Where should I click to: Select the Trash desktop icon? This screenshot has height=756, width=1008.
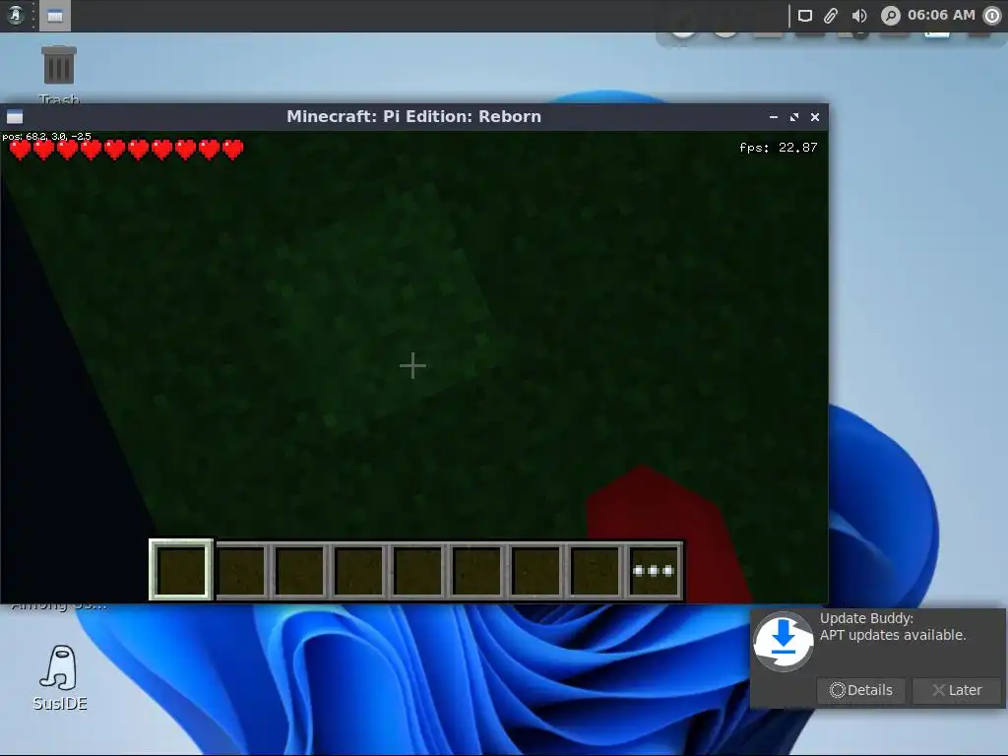[x=58, y=75]
